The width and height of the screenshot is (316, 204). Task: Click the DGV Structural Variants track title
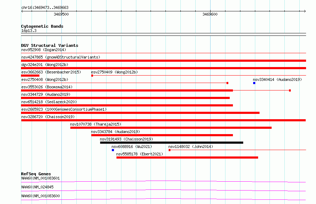click(50, 45)
